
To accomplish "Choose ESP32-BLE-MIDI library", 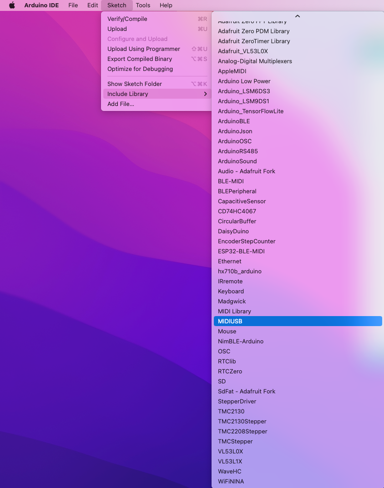I will point(298,251).
